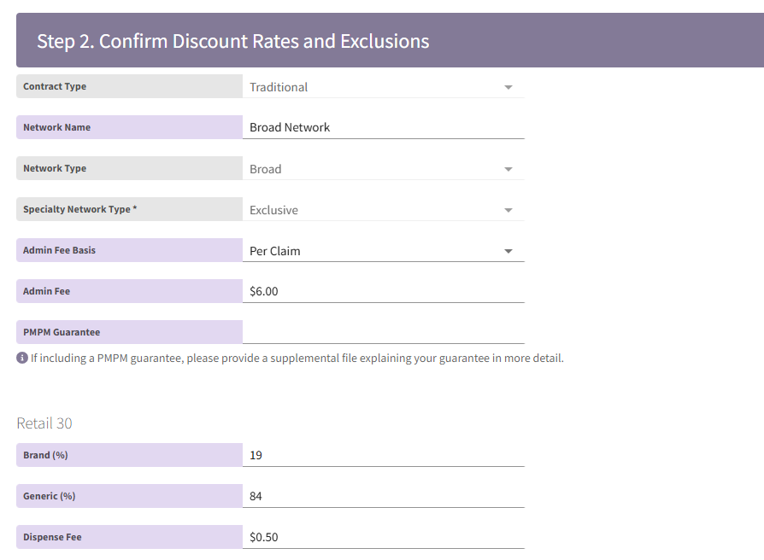
Task: Select the Specialty Network Type label
Action: pyautogui.click(x=79, y=209)
